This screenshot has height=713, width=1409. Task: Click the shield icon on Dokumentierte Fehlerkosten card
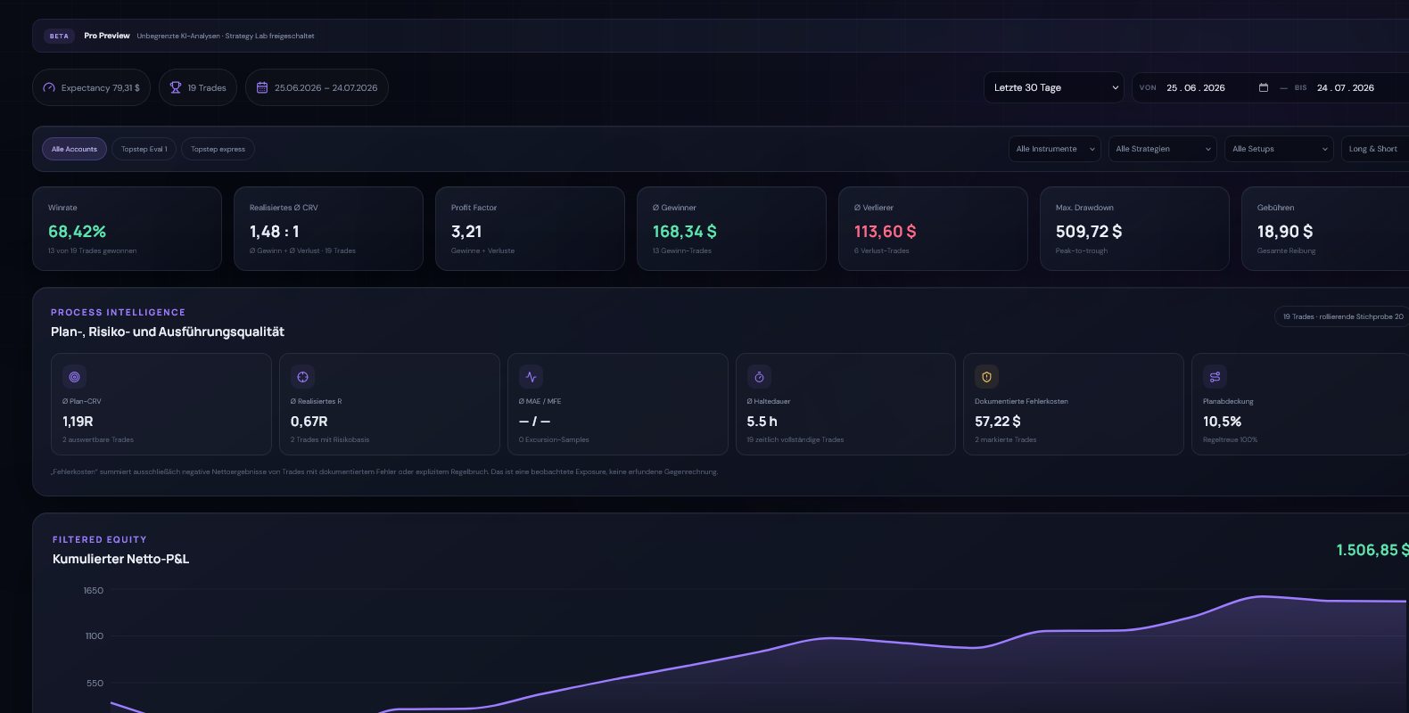[x=987, y=377]
